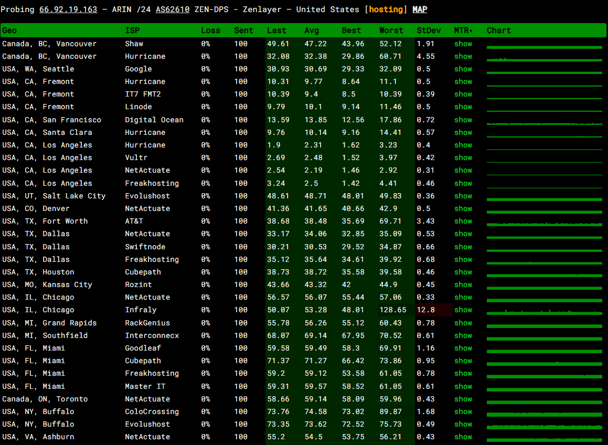Show MTR for Los Angeles Vultr row

(x=463, y=157)
